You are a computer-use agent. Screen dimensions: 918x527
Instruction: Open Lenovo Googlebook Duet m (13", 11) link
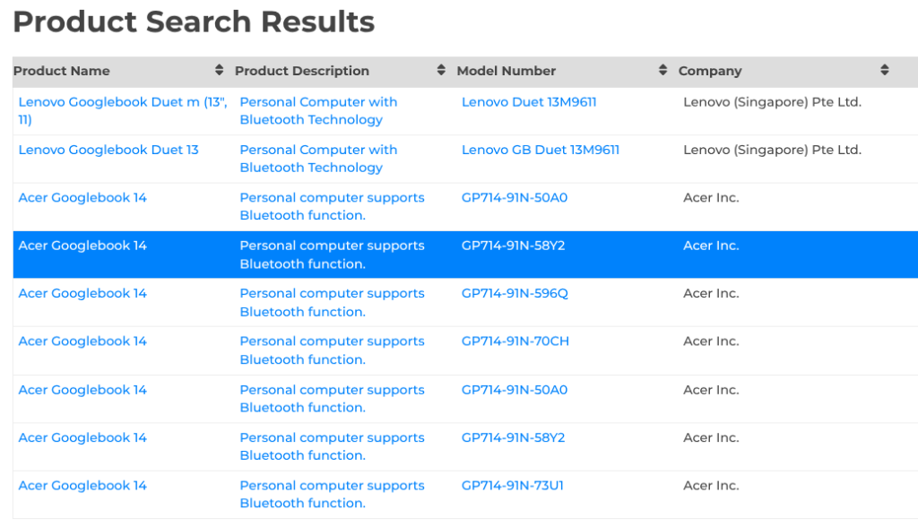point(123,110)
